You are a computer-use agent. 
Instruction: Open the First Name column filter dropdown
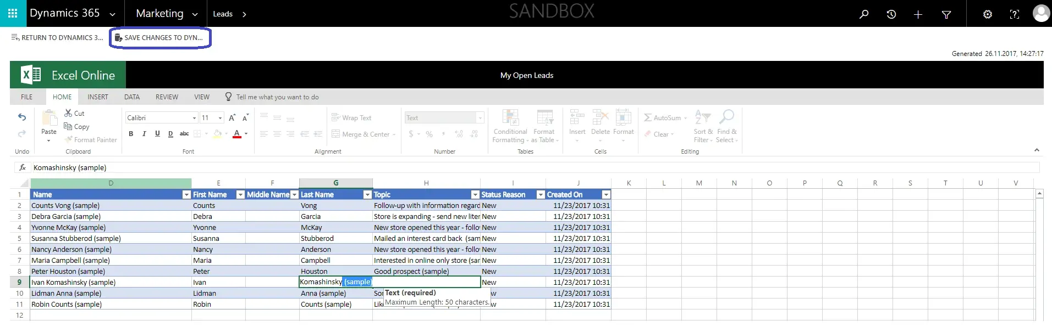[x=240, y=194]
